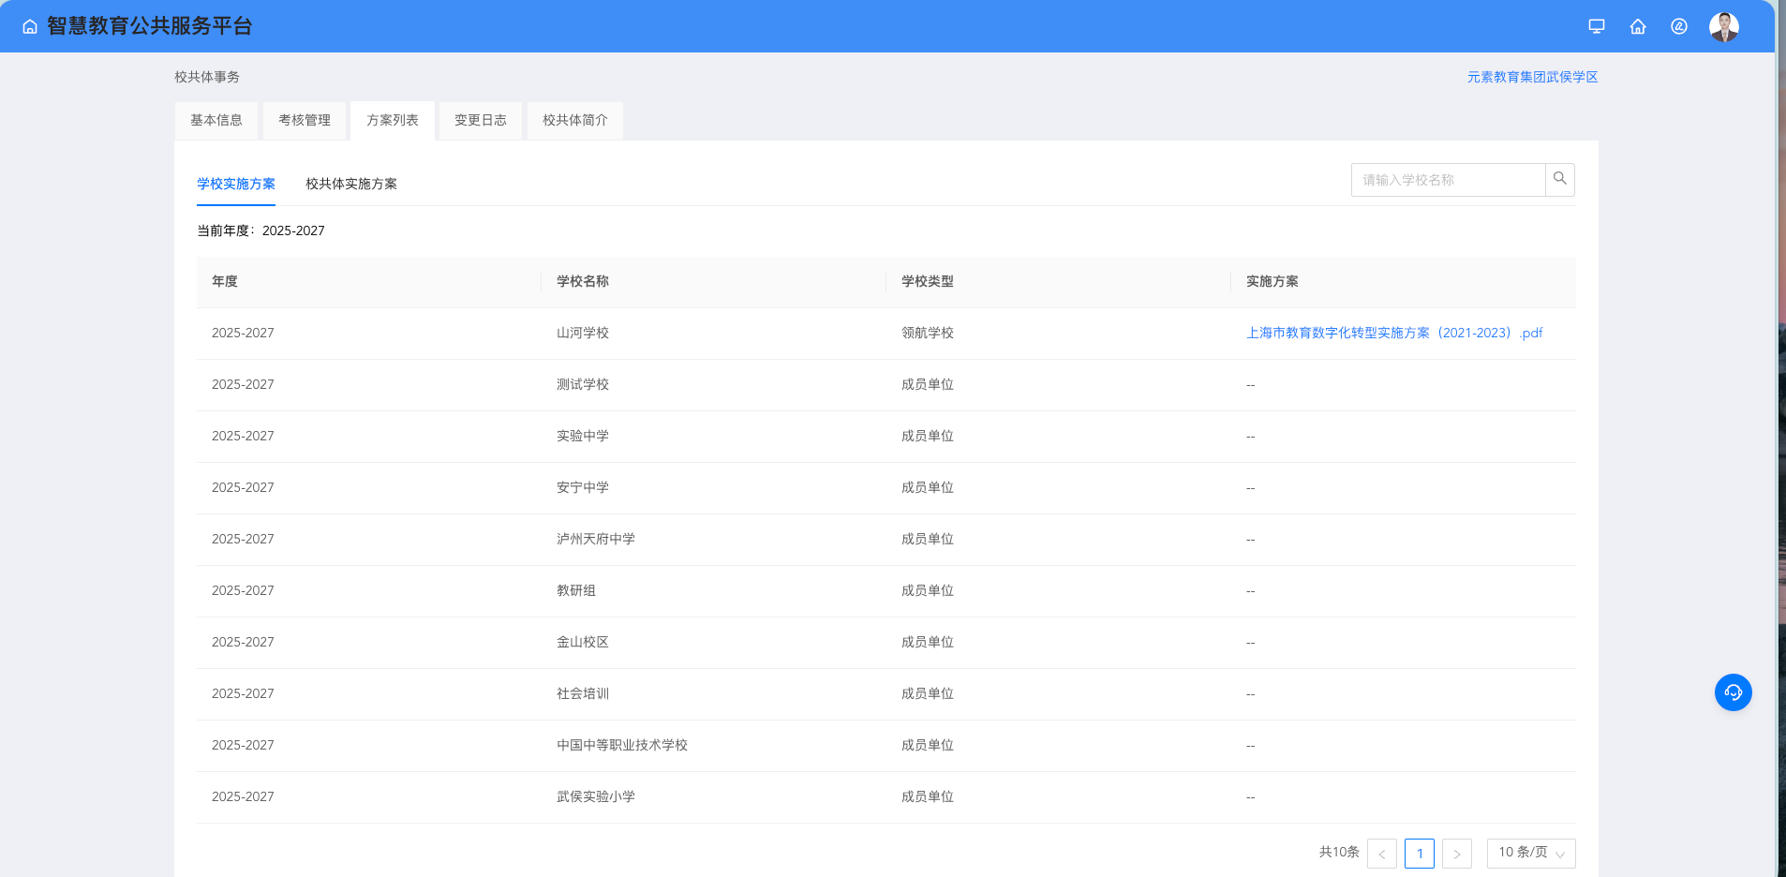The width and height of the screenshot is (1786, 877).
Task: Open the 校共体简介 tab
Action: (x=575, y=121)
